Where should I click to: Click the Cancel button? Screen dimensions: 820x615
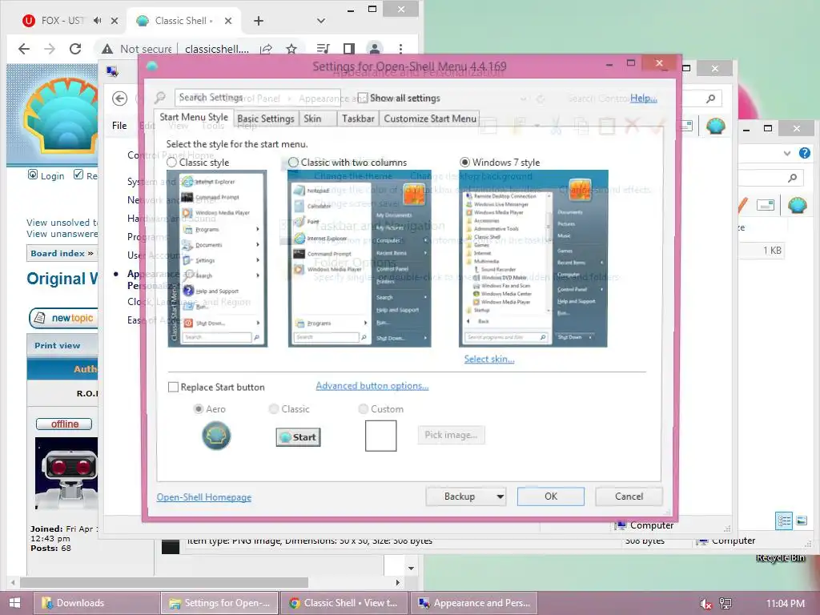click(x=629, y=496)
